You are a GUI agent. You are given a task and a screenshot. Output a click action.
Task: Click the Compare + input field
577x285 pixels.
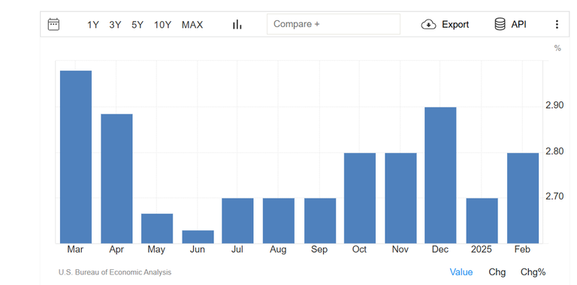click(x=334, y=24)
